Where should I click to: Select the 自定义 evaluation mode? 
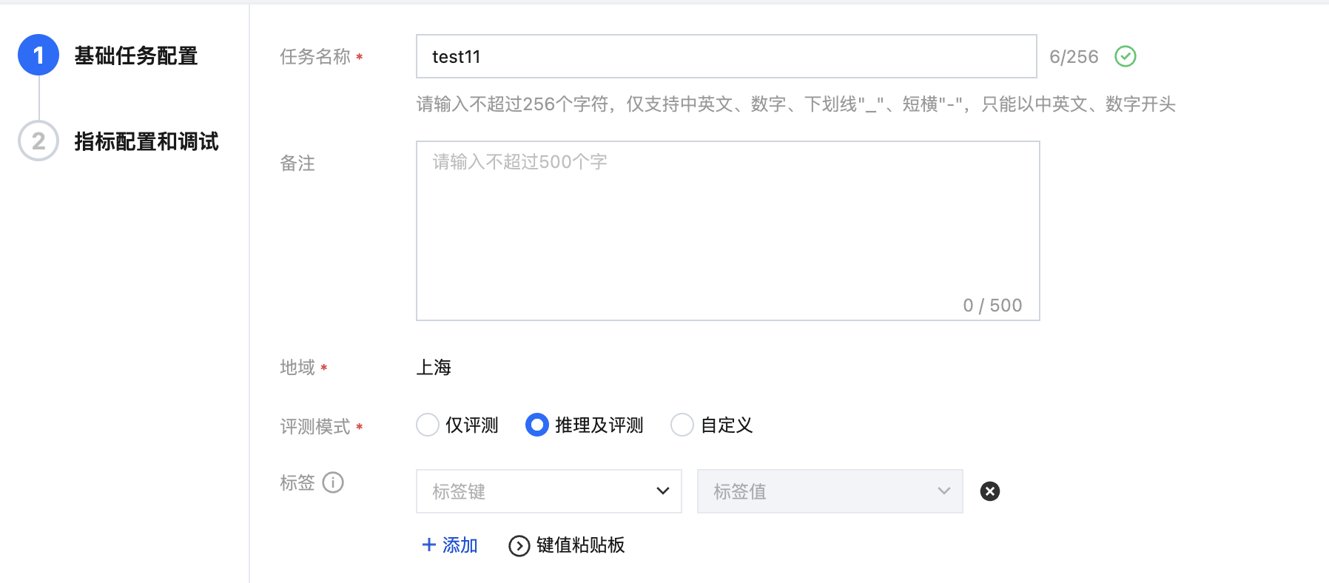click(x=682, y=425)
